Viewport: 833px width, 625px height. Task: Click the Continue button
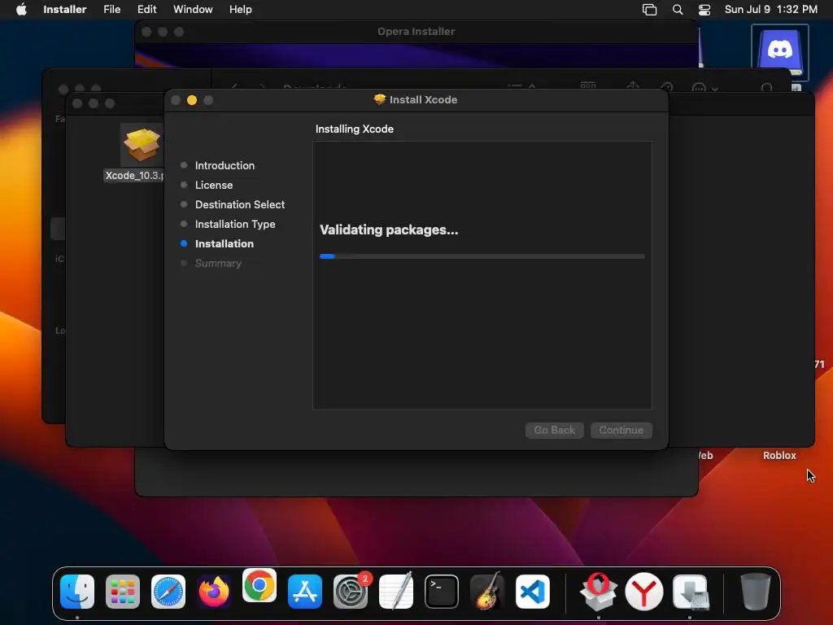tap(621, 430)
